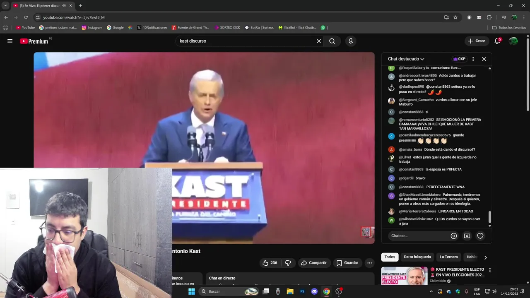Screen dimensions: 530x298
Task: Open 0XP channel points badge
Action: pyautogui.click(x=459, y=59)
